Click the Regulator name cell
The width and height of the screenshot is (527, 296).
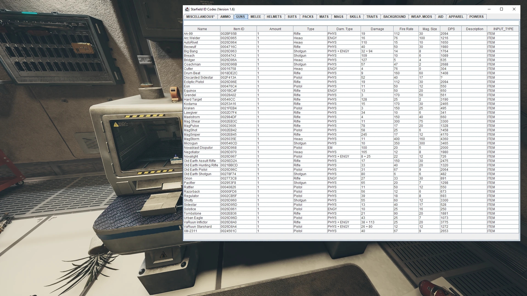point(202,196)
